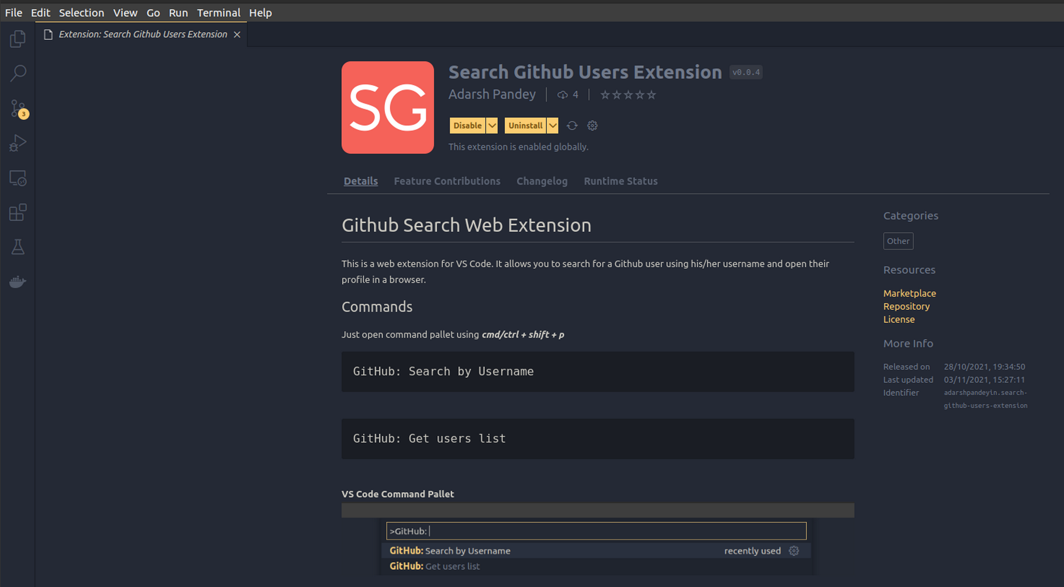Open the Go menu
This screenshot has width=1064, height=587.
(153, 13)
